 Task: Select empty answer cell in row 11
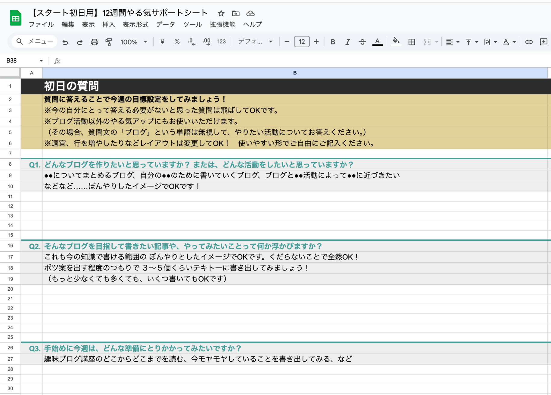coord(295,197)
